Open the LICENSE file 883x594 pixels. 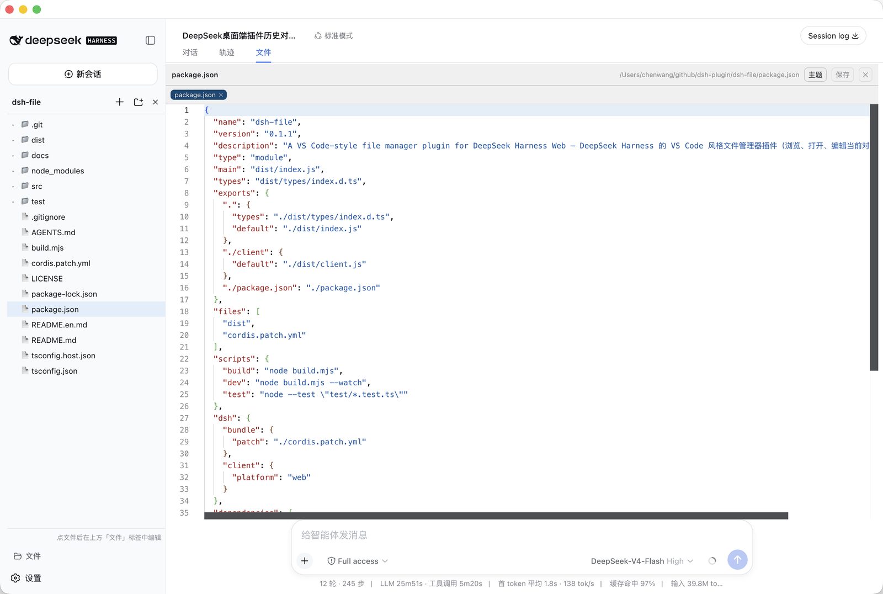click(86, 279)
